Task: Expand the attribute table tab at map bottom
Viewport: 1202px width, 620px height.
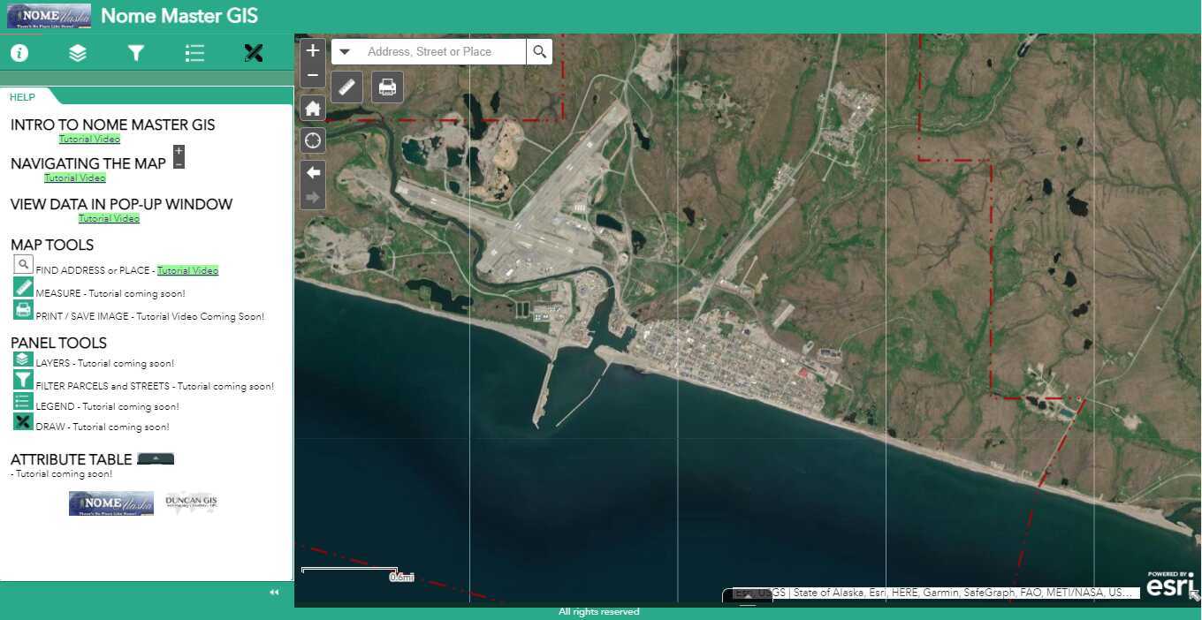Action: [748, 596]
